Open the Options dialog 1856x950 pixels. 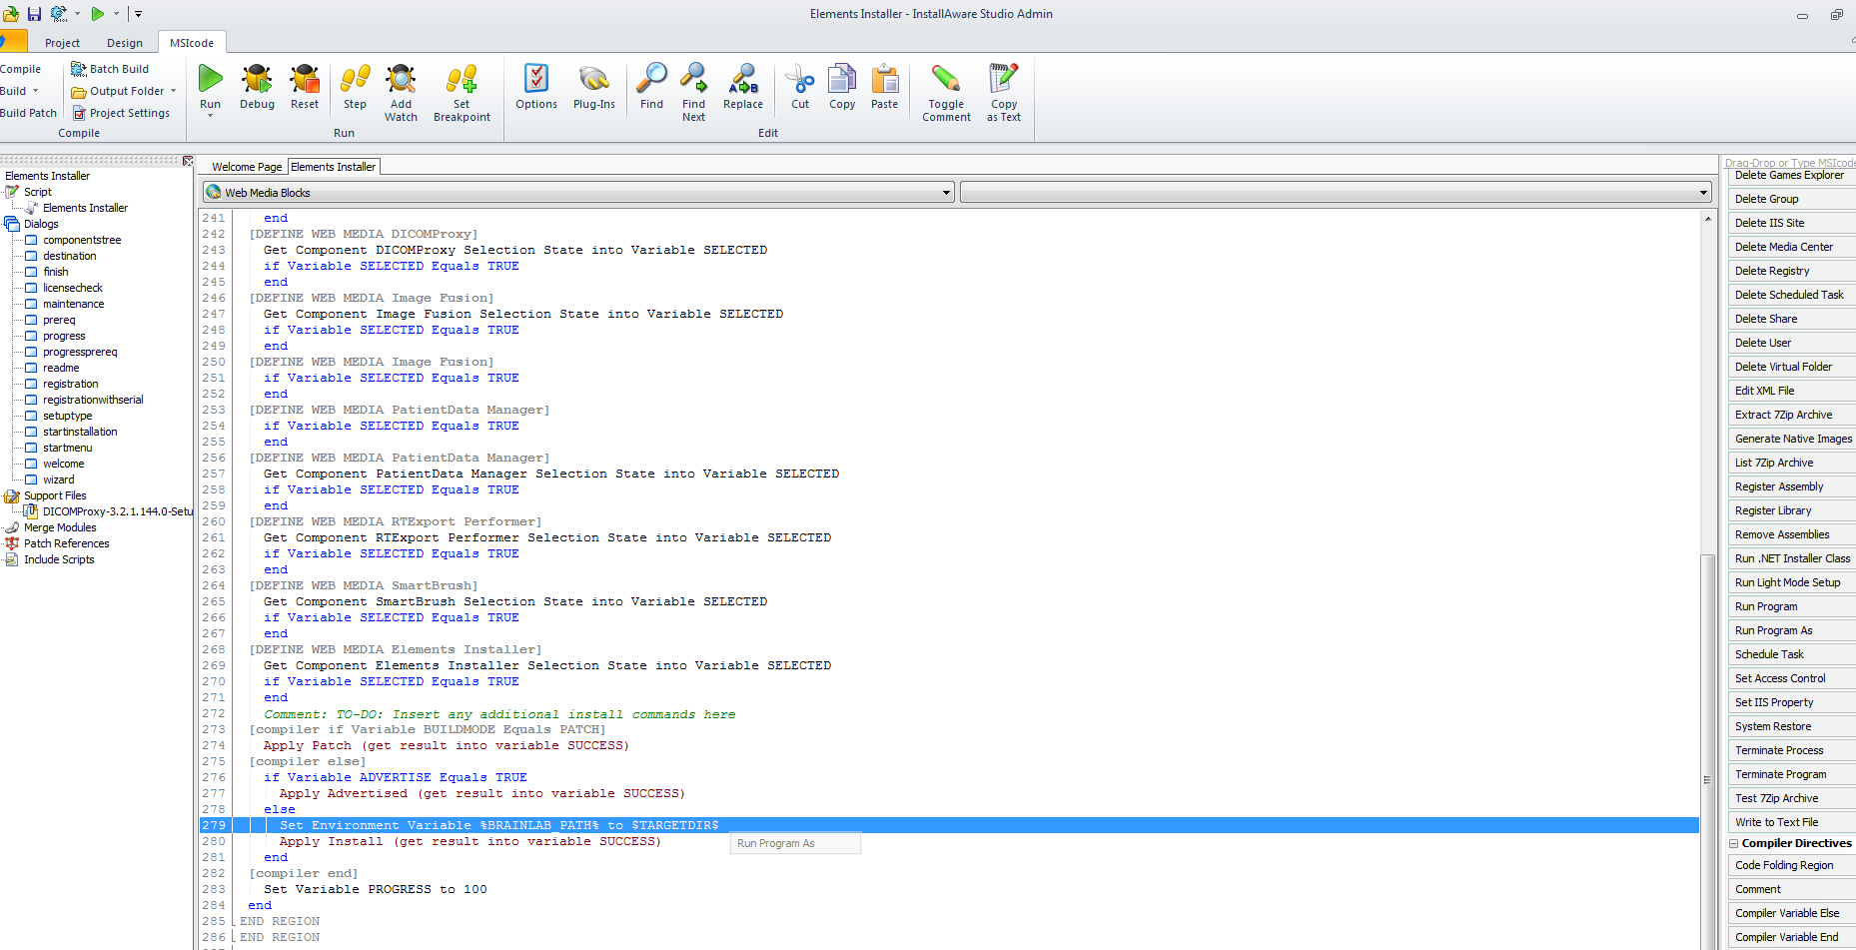point(536,86)
